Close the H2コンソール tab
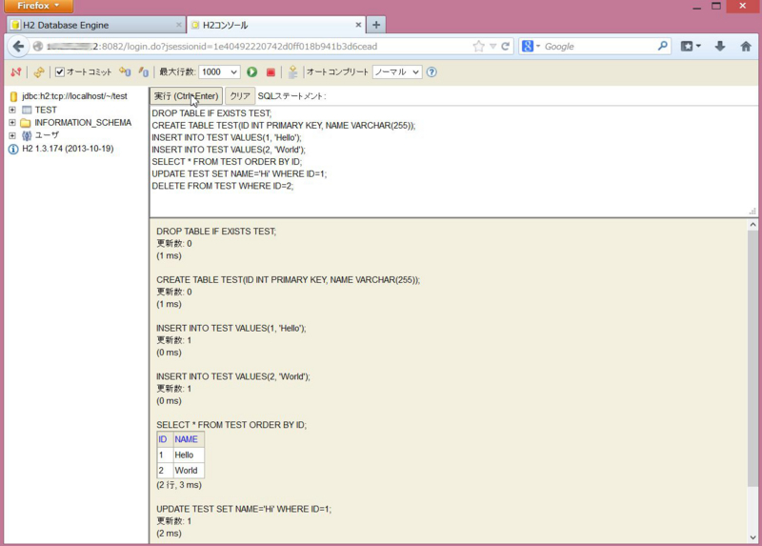 tap(358, 25)
